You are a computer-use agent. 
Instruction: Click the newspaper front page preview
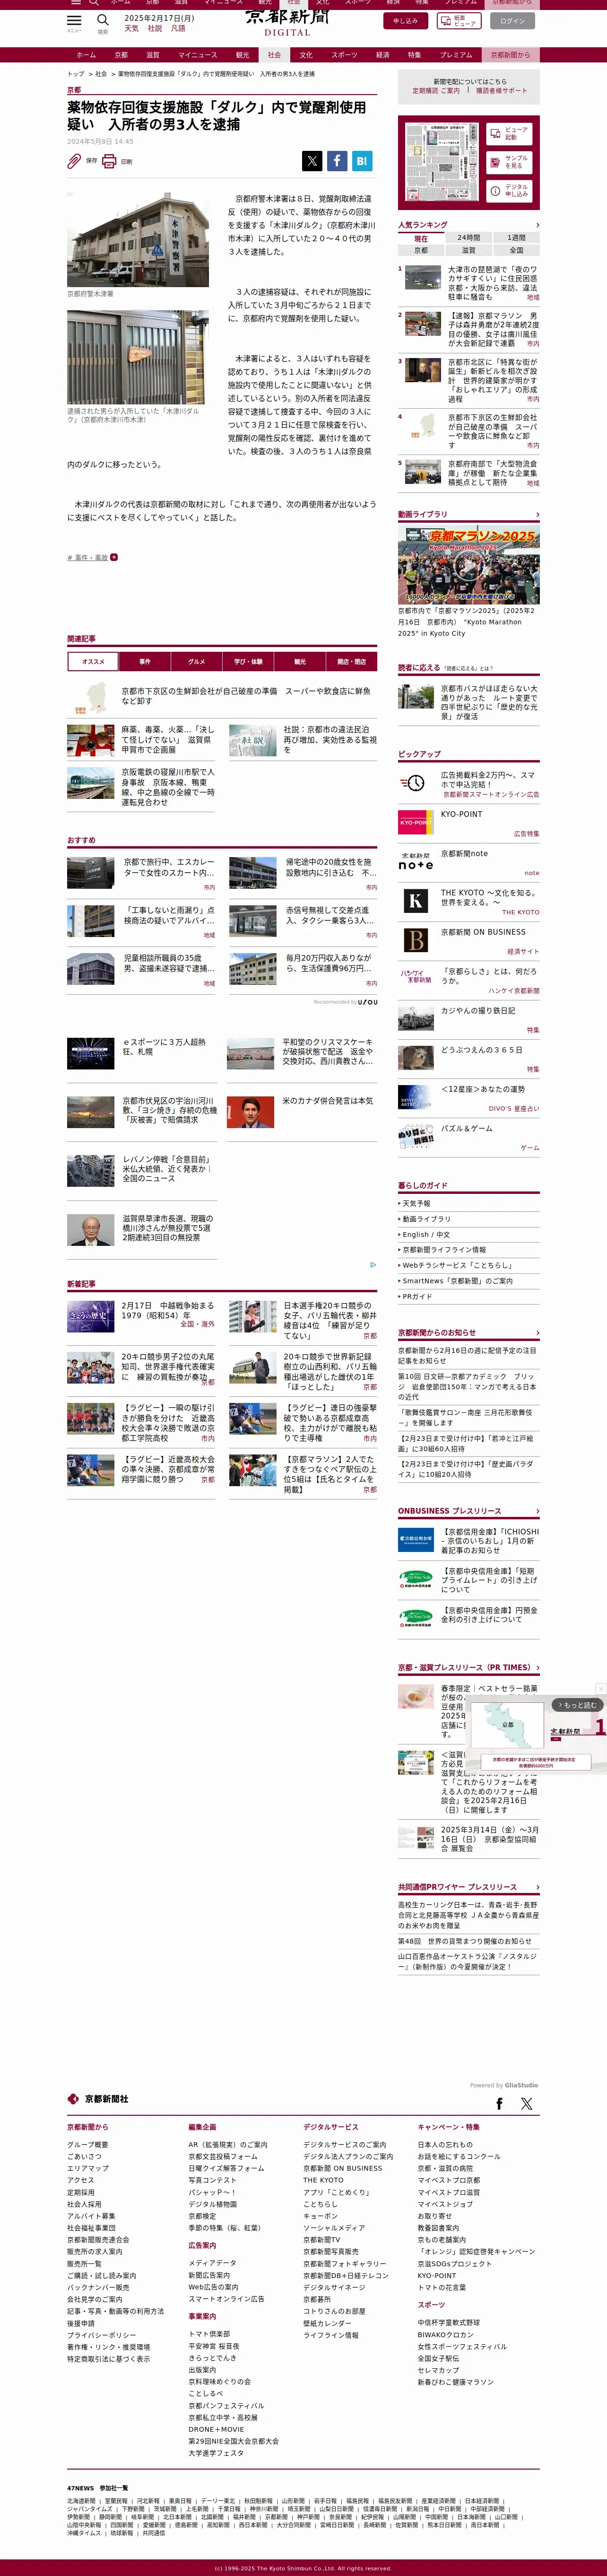[441, 162]
